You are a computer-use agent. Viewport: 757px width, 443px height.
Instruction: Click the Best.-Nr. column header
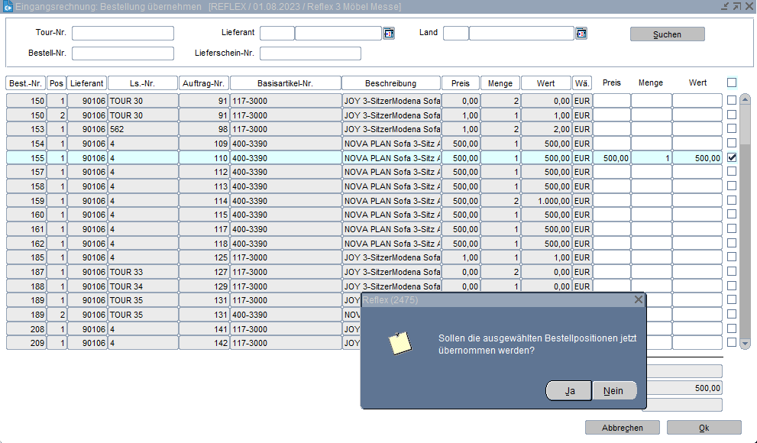(x=25, y=83)
